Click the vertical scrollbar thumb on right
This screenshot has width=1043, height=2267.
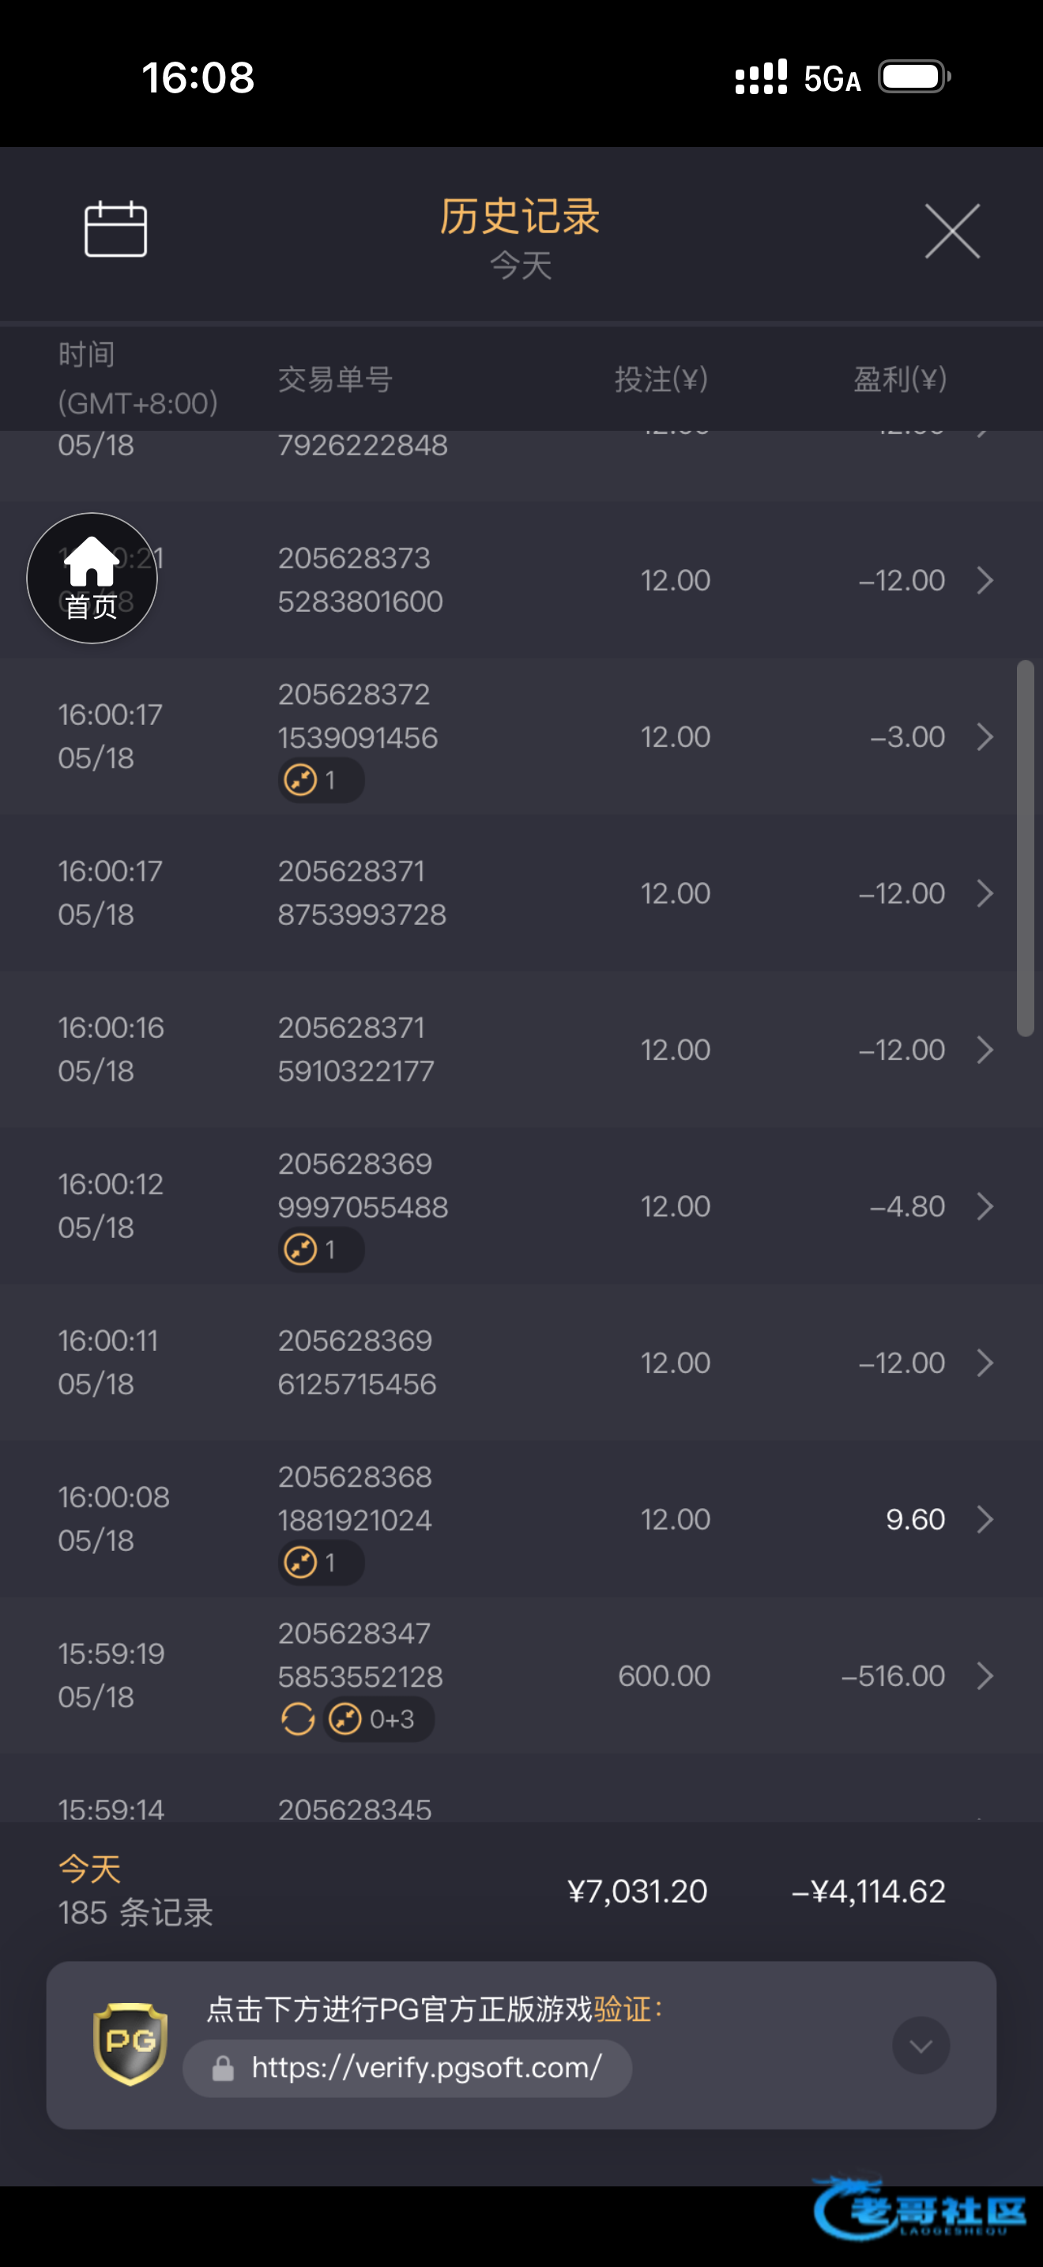1026,848
